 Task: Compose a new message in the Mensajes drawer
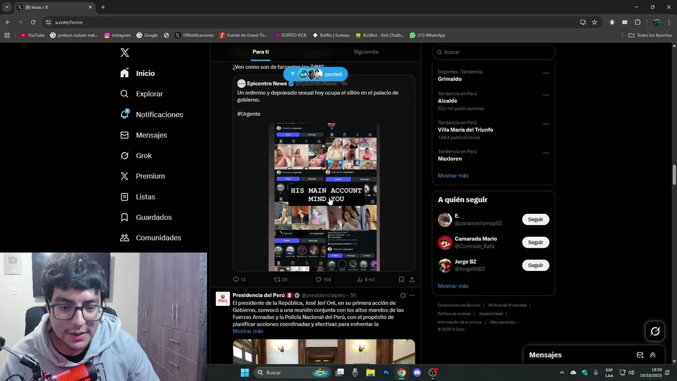coord(640,355)
